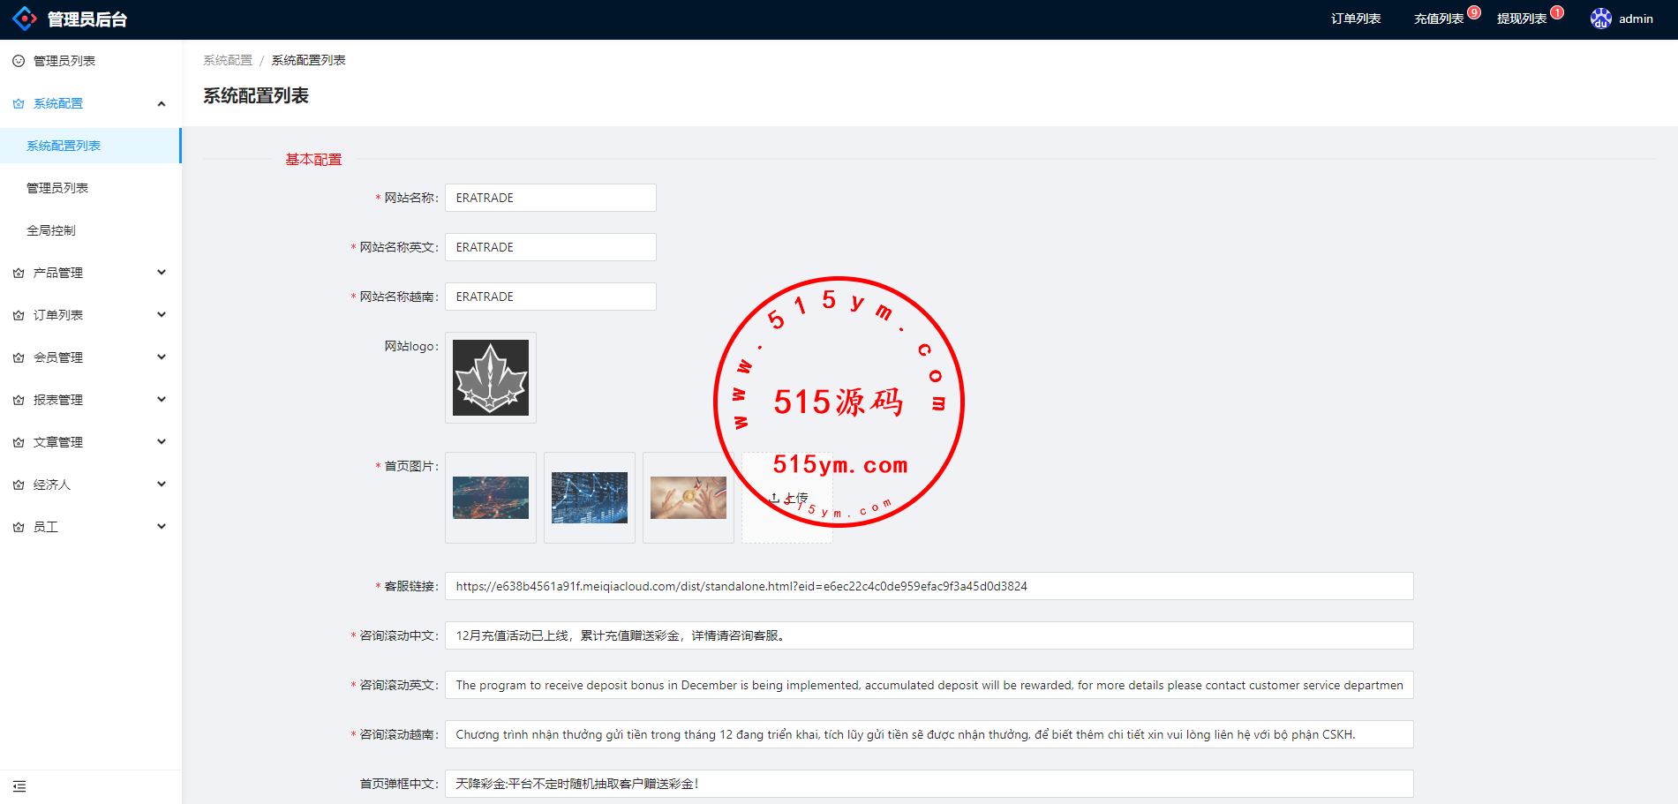1678x804 pixels.
Task: Expand the 订单列表 sidebar chevron
Action: click(x=162, y=315)
